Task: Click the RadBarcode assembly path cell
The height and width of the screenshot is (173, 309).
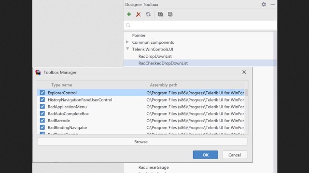Action: pyautogui.click(x=195, y=121)
